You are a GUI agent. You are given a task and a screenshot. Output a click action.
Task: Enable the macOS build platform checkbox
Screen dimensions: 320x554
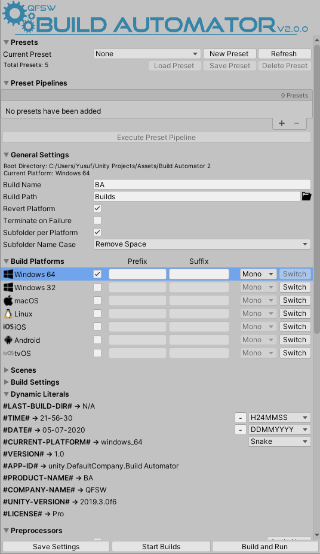click(x=97, y=300)
